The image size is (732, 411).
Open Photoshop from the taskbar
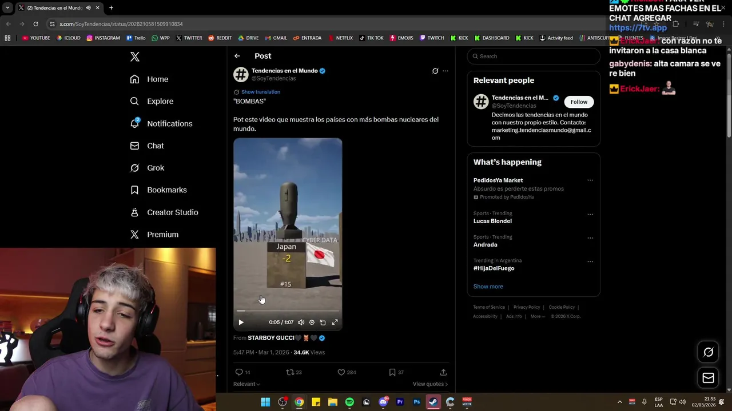pos(417,402)
